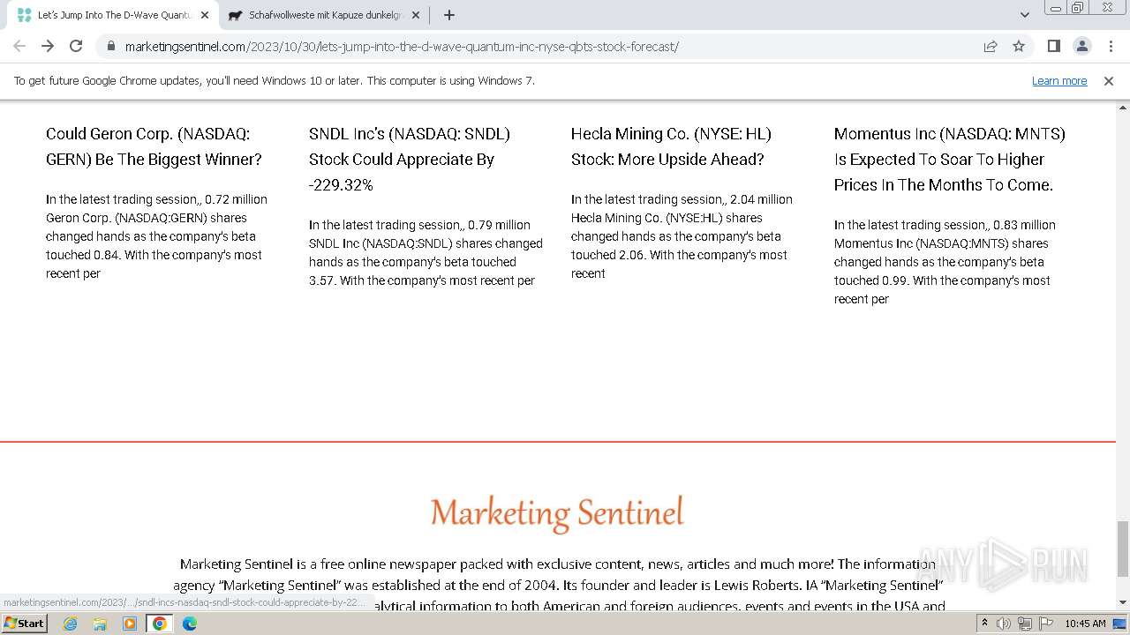
Task: Open the network status tray icon
Action: [x=1025, y=624]
